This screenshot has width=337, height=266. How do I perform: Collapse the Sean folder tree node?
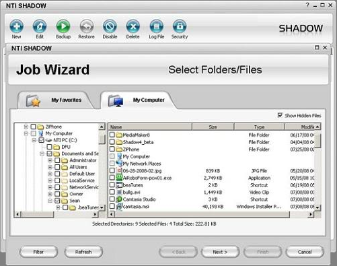click(50, 201)
